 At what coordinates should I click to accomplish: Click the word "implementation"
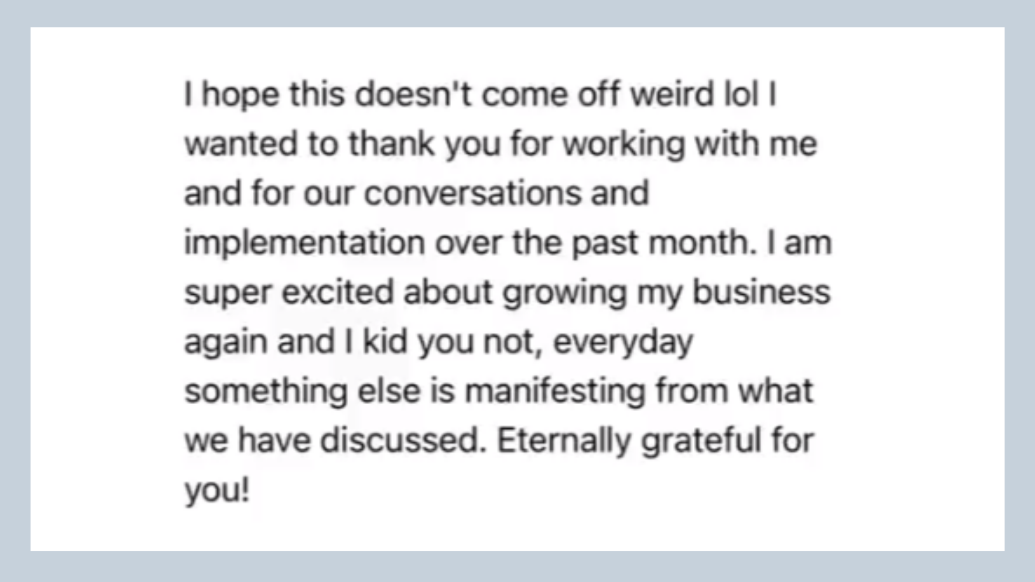(305, 244)
